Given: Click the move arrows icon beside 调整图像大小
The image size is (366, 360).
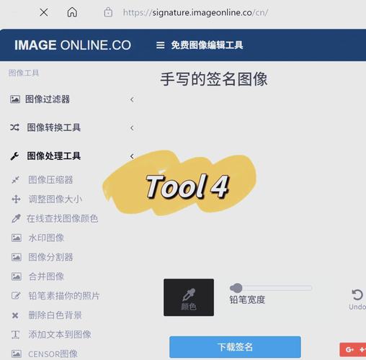Looking at the screenshot, I should click(16, 199).
